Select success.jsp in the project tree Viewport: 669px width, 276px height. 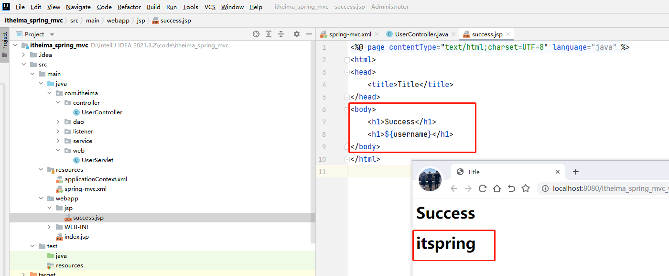(x=88, y=218)
